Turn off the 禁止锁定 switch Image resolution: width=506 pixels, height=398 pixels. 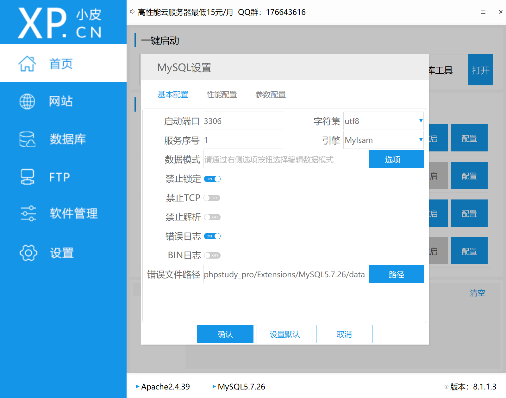pyautogui.click(x=212, y=179)
